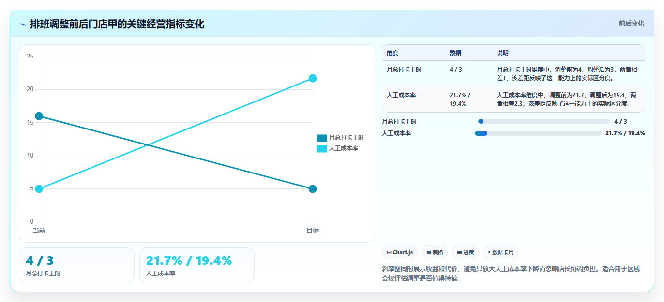Click the 25 y-axis tick label

click(30, 57)
